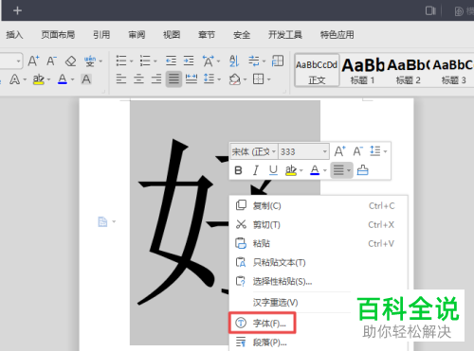
Task: Apply the 正文 style
Action: pyautogui.click(x=317, y=70)
